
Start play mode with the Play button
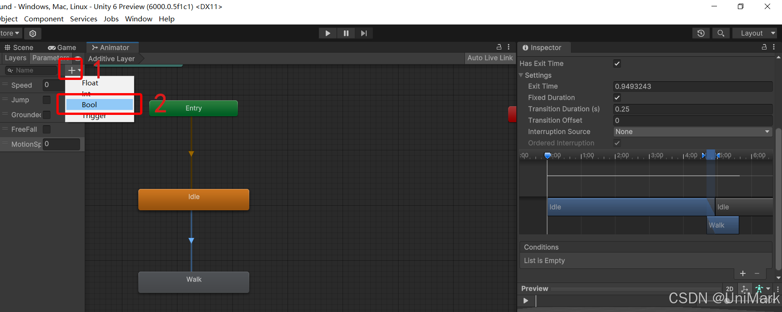pos(328,33)
